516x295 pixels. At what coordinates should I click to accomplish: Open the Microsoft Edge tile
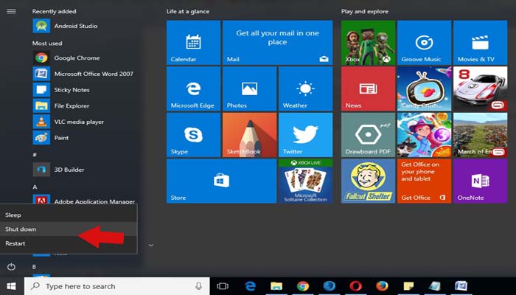click(x=193, y=88)
